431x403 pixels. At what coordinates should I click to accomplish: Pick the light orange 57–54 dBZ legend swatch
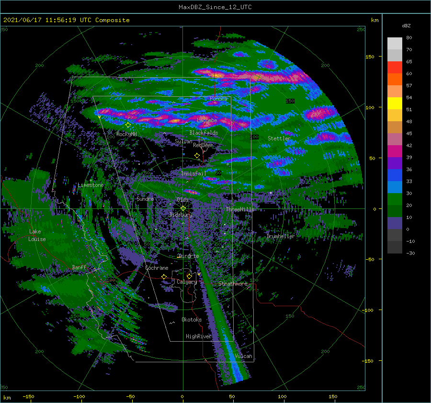tap(395, 92)
